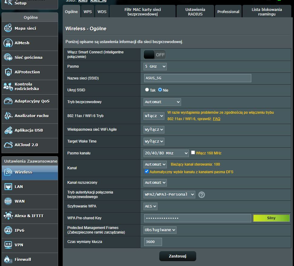Open Filtr MAC karty sieci bezprzewodowej tab
This screenshot has height=266, width=294.
click(x=143, y=12)
